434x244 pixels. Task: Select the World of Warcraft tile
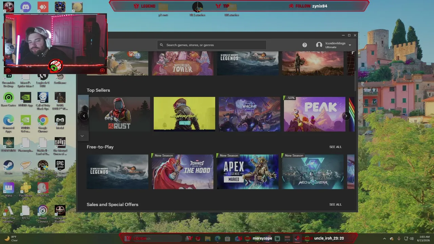point(249,114)
